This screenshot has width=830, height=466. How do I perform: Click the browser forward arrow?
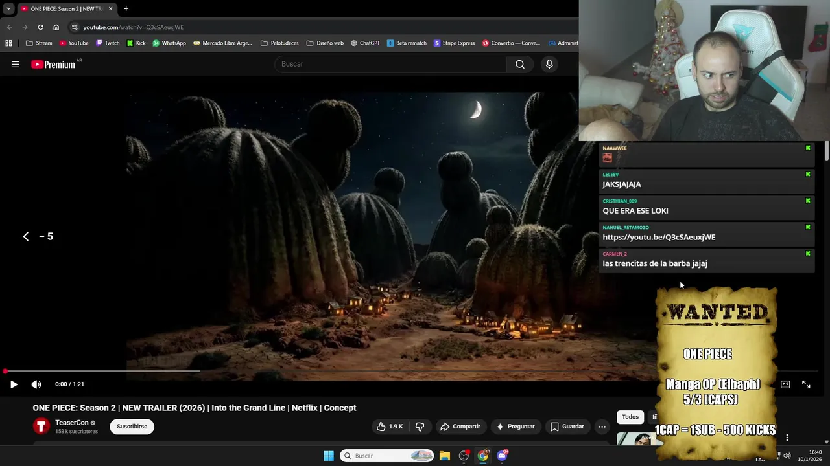[25, 27]
